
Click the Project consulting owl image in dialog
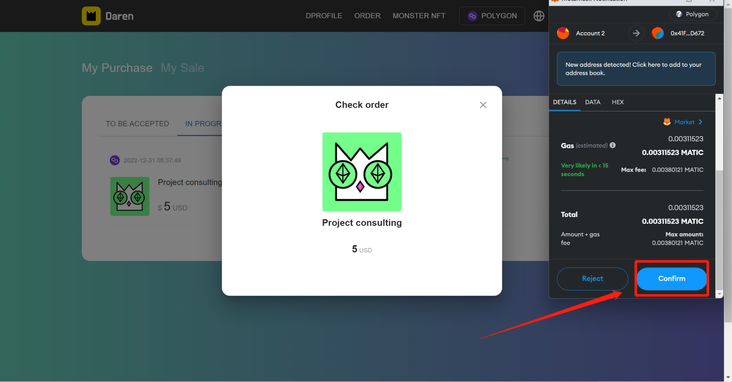(362, 172)
